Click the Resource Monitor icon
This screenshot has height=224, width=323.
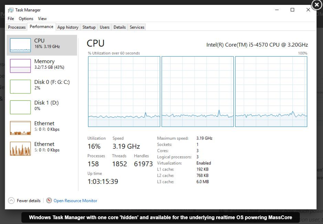pos(49,201)
